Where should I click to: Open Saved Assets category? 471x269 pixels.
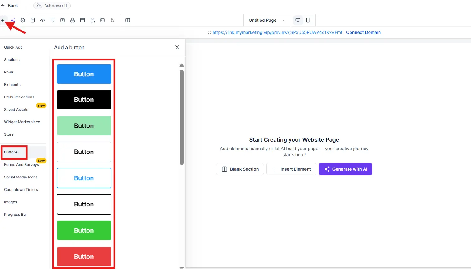[16, 110]
